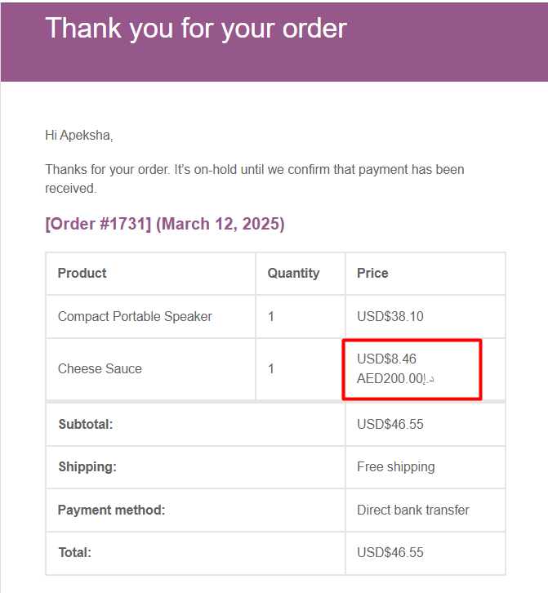Click the AED200.00 converted price

pos(392,379)
